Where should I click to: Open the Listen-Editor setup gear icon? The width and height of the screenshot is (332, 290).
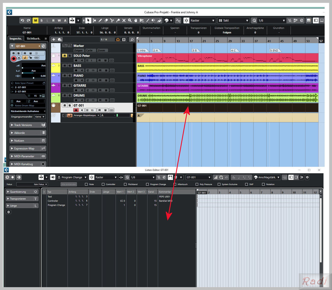pos(307,177)
